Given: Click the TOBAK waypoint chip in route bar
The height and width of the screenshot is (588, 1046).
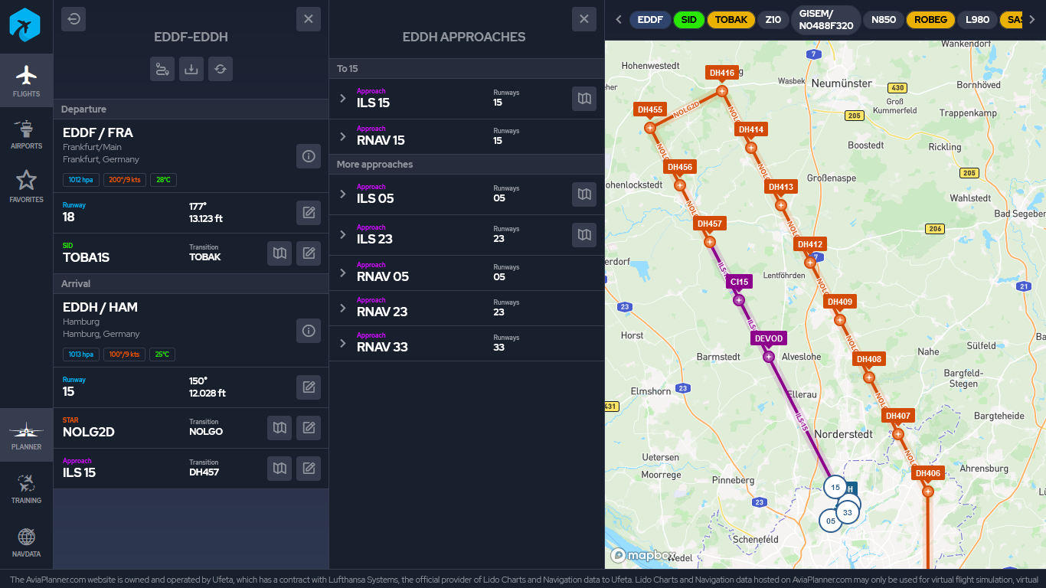Looking at the screenshot, I should point(731,20).
